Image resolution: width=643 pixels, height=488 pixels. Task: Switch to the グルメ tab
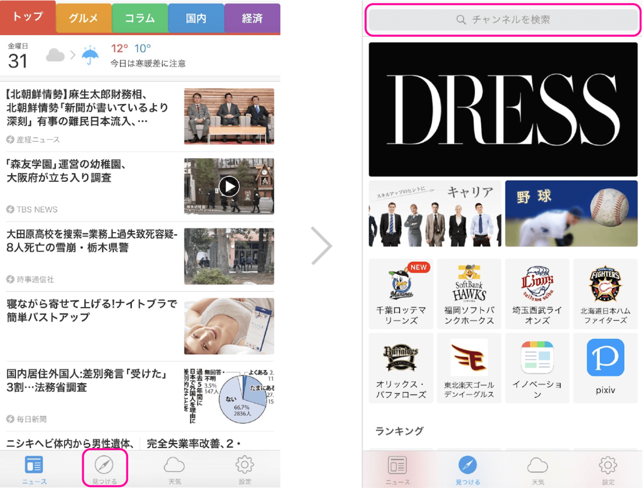(84, 19)
